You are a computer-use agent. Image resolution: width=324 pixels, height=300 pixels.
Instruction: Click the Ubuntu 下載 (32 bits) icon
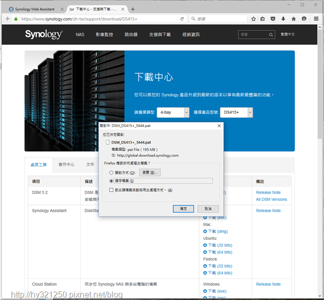click(205, 245)
